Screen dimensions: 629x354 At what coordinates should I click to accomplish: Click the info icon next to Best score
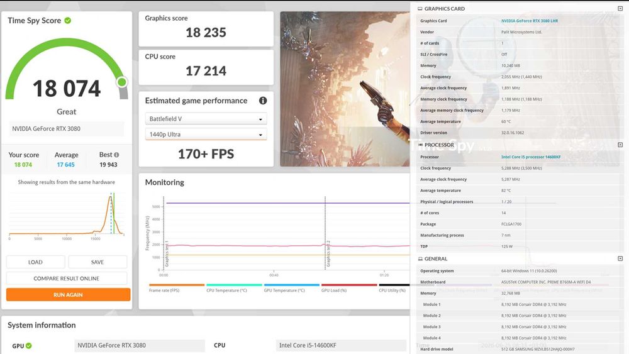coord(116,155)
